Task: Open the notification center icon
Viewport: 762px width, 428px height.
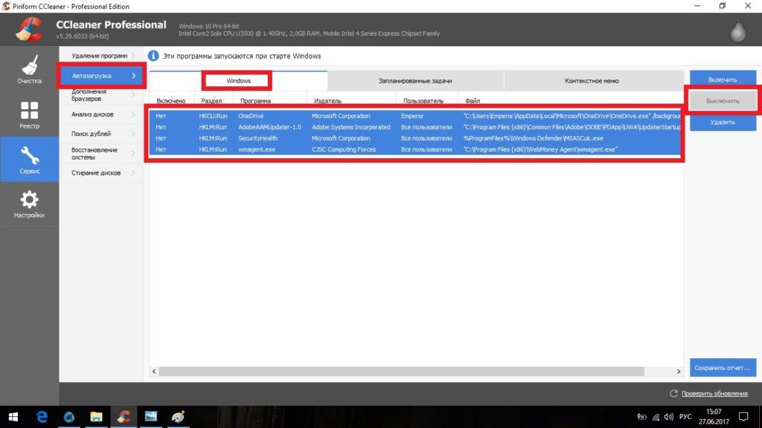Action: 743,417
